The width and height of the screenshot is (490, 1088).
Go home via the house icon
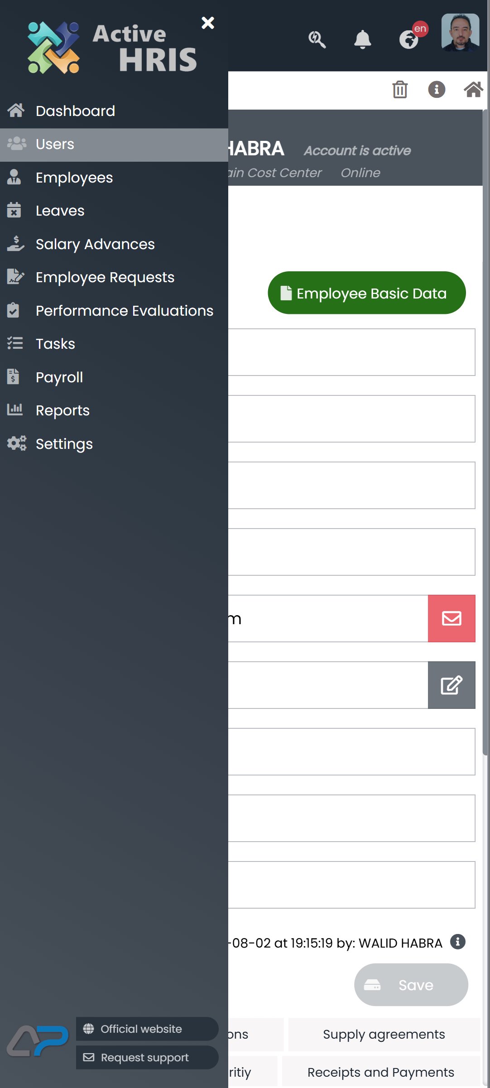pyautogui.click(x=473, y=89)
